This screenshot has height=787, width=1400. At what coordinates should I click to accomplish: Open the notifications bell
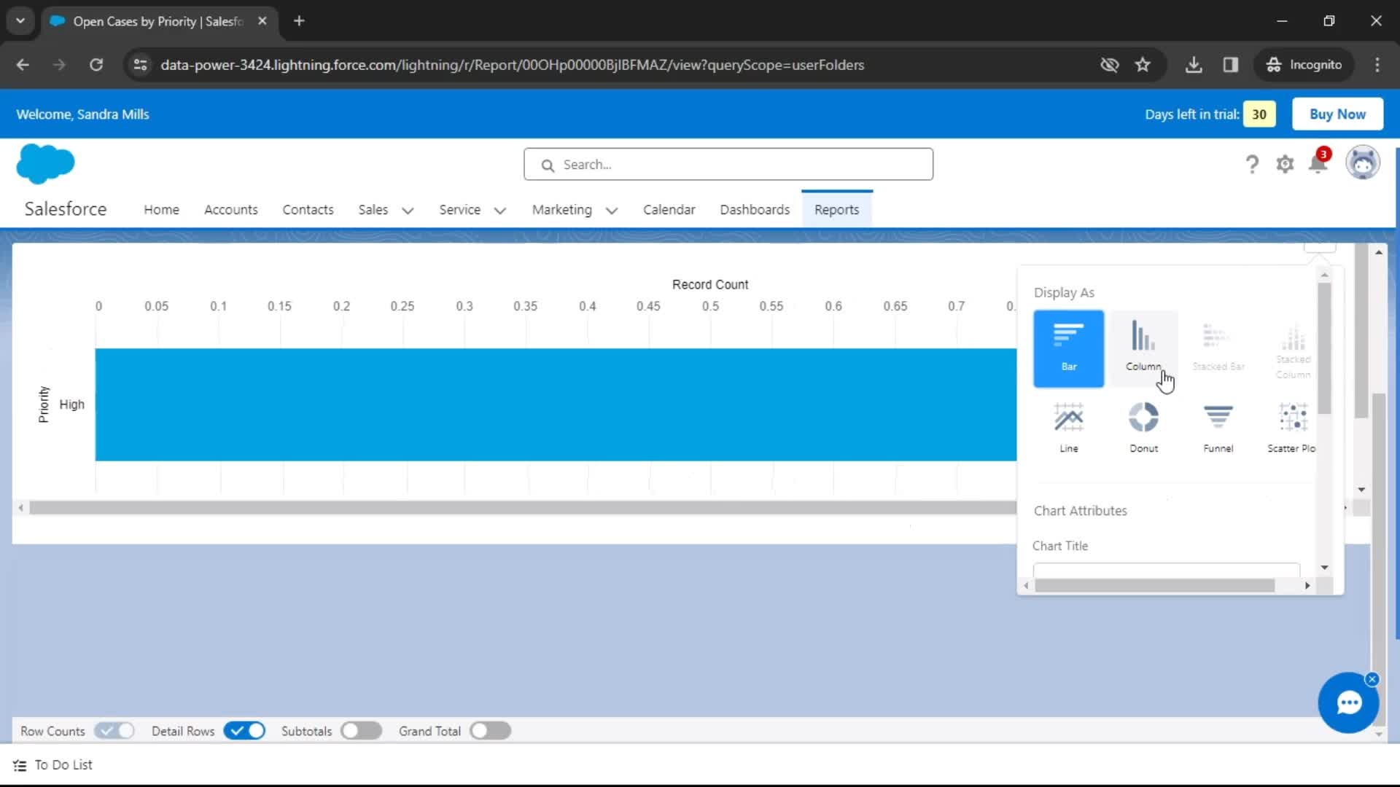1318,163
